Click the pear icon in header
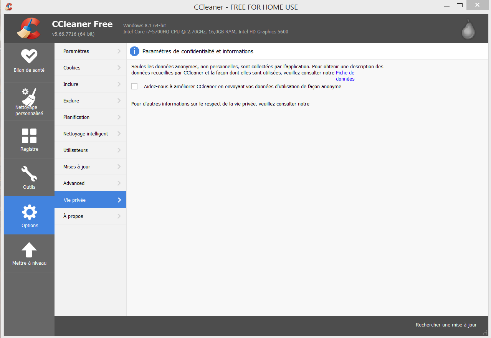This screenshot has width=491, height=338. pyautogui.click(x=468, y=29)
